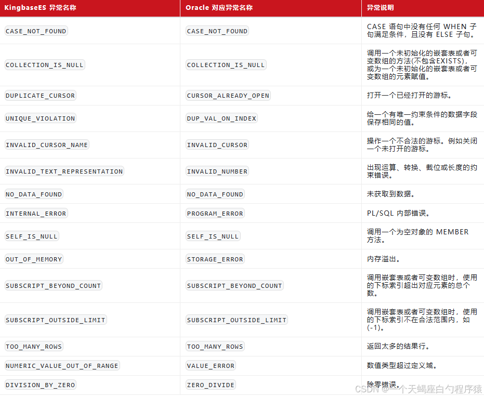
Task: Click the description '打开一个已经打开的游标。'
Action: (409, 95)
